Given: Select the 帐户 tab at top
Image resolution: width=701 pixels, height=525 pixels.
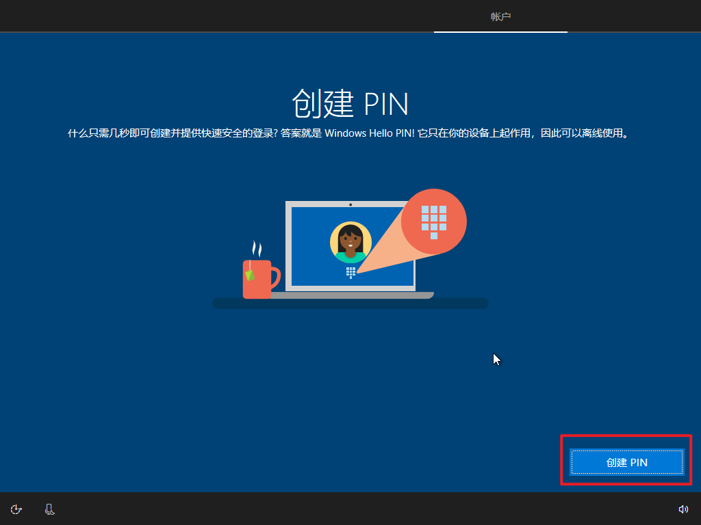Looking at the screenshot, I should (500, 16).
